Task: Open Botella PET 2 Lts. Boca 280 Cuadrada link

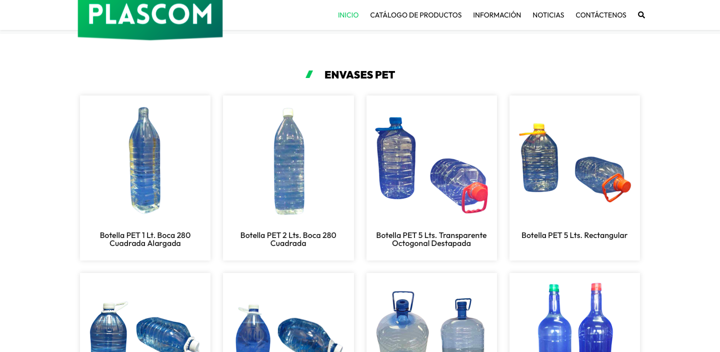Action: coord(288,239)
